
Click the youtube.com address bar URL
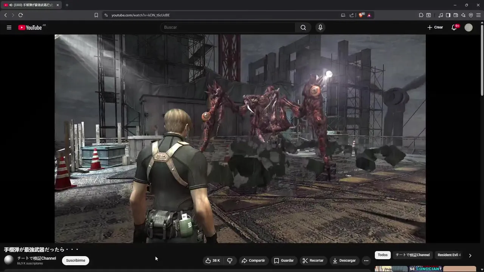click(x=141, y=15)
